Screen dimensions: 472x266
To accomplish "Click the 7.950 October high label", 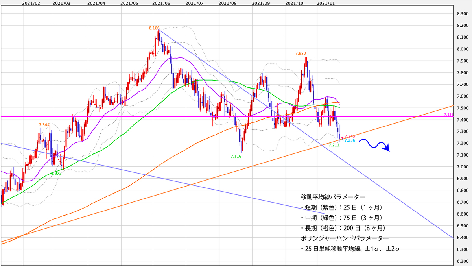I will [x=301, y=52].
